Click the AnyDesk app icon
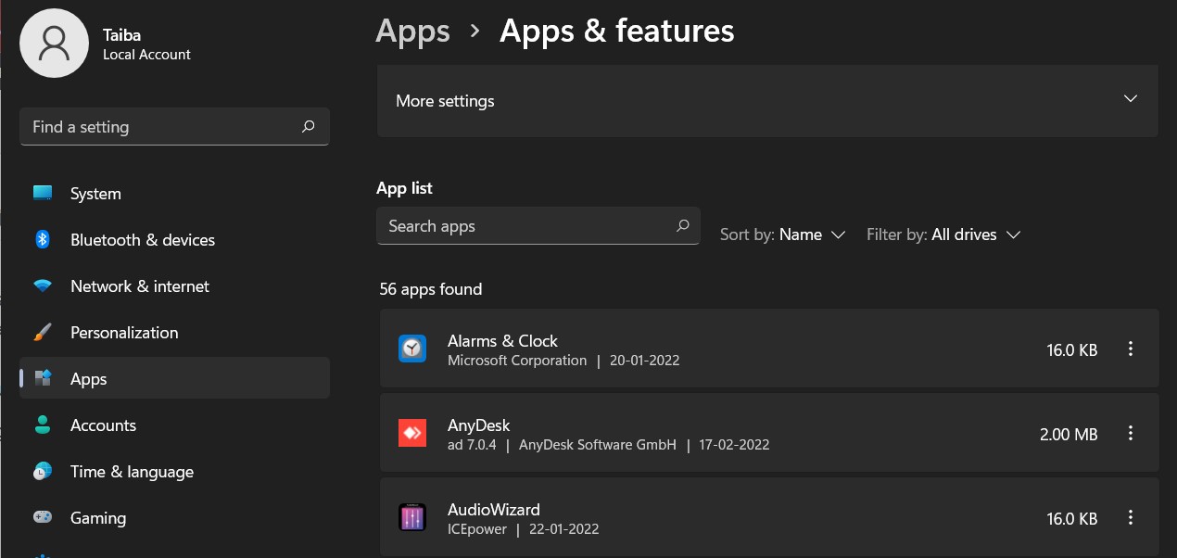1177x558 pixels. coord(412,432)
